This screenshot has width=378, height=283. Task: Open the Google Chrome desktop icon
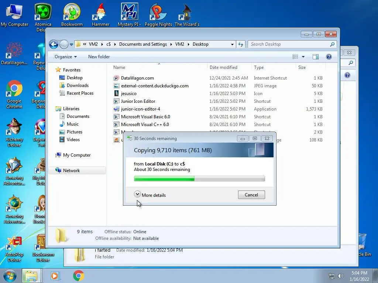pos(14,94)
